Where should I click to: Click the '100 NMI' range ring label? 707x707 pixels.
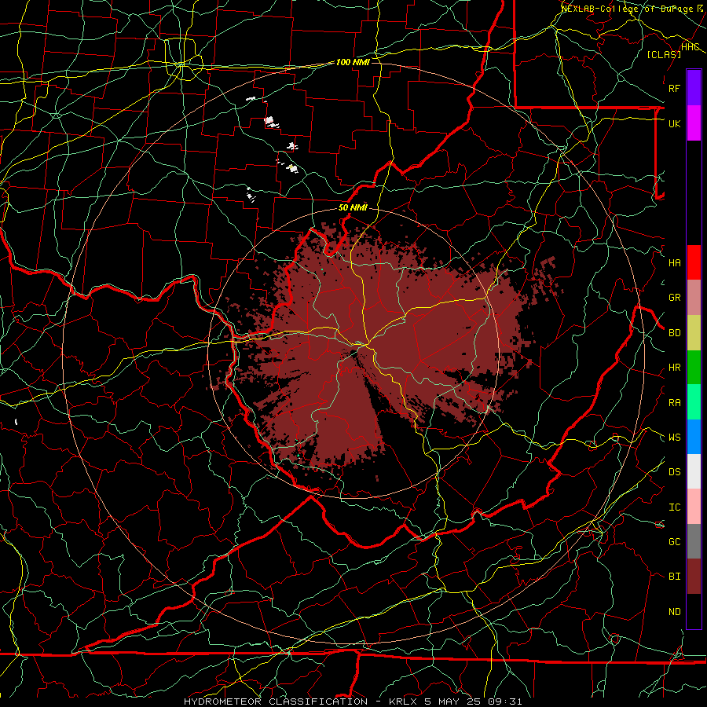353,62
